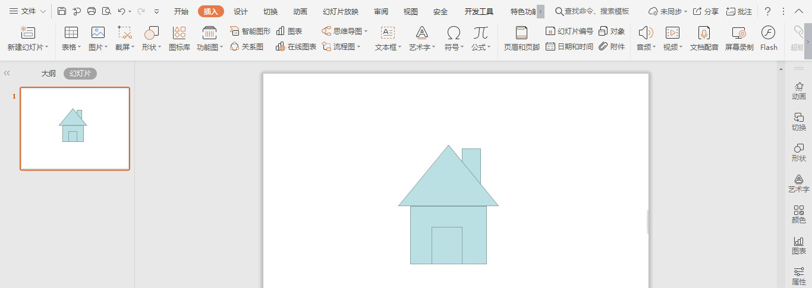Open the 功能图 feature diagram tool

(x=210, y=39)
